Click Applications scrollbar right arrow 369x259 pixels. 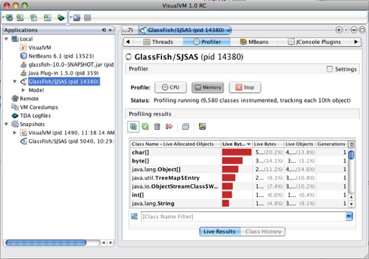[111, 242]
